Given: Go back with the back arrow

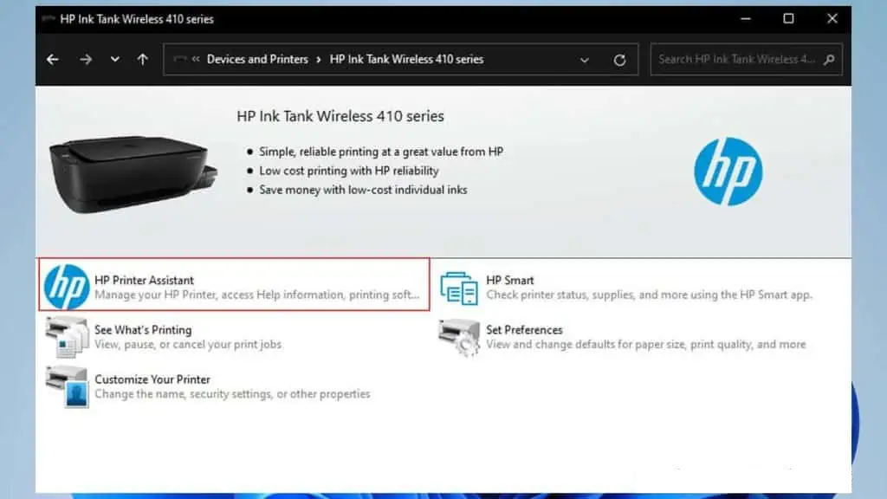Looking at the screenshot, I should 53,60.
